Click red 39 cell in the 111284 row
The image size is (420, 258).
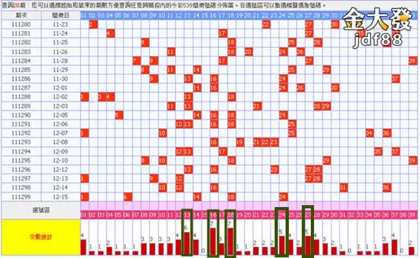(x=412, y=60)
